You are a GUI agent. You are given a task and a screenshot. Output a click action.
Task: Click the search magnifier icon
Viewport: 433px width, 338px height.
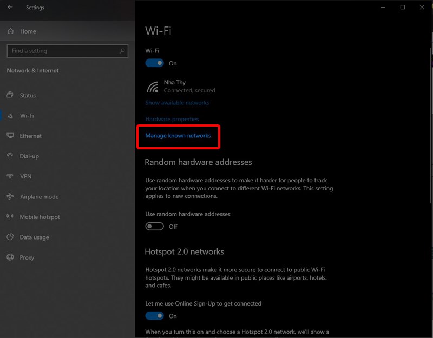[x=122, y=51]
